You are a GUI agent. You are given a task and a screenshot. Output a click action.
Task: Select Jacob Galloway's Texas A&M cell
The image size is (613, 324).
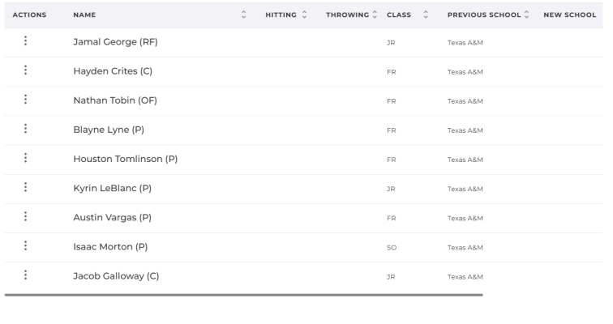(x=465, y=277)
